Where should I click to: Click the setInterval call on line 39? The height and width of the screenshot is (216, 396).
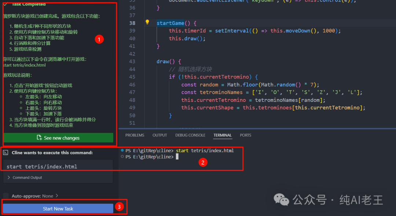(x=232, y=31)
